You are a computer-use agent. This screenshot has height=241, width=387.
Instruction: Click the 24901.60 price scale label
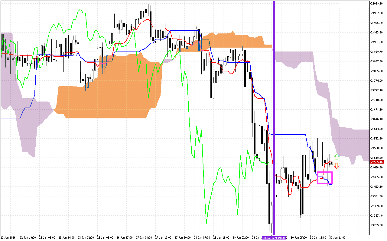[x=377, y=42]
